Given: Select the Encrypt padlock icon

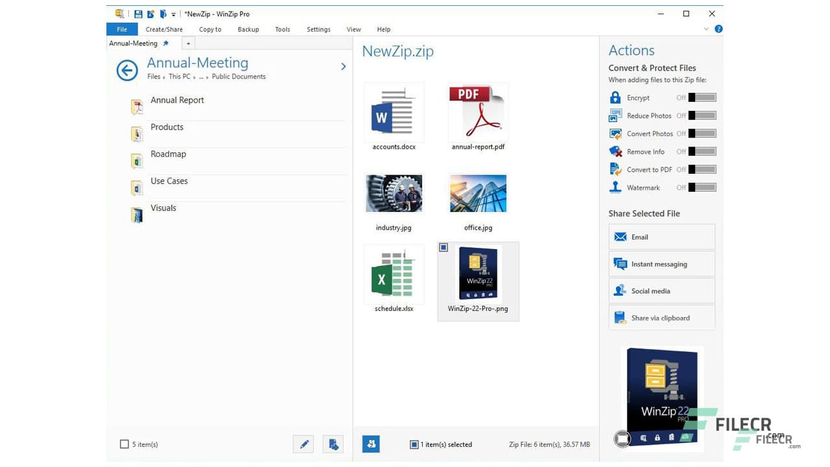Looking at the screenshot, I should point(614,97).
